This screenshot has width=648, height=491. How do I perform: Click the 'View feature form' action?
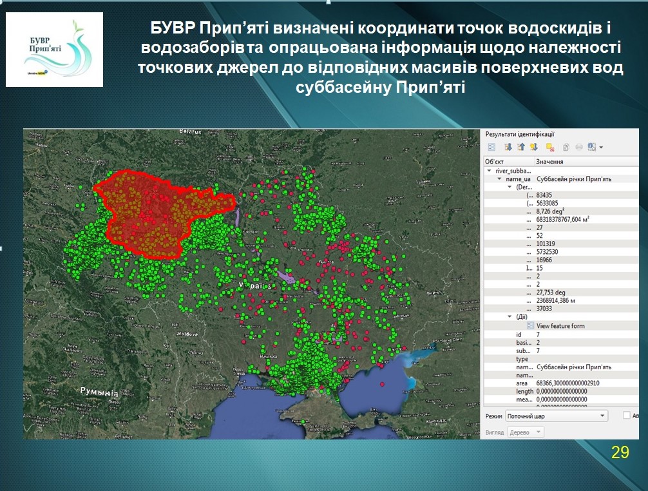tap(560, 326)
